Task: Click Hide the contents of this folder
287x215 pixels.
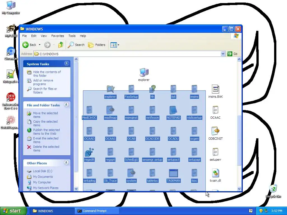Action: pyautogui.click(x=47, y=74)
